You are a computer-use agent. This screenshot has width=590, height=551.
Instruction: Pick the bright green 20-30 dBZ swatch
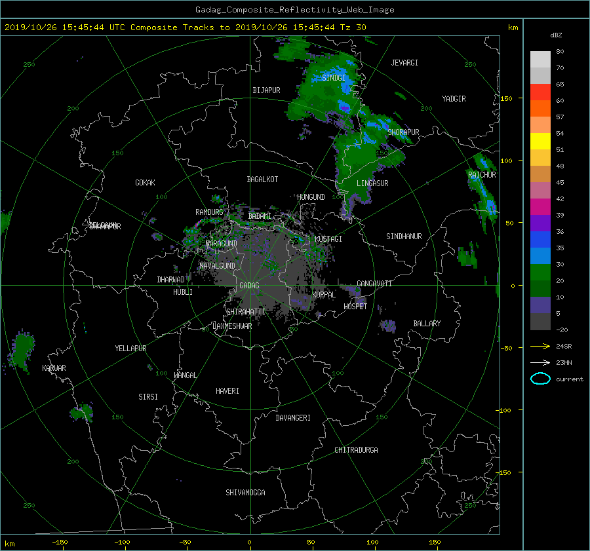pos(540,273)
